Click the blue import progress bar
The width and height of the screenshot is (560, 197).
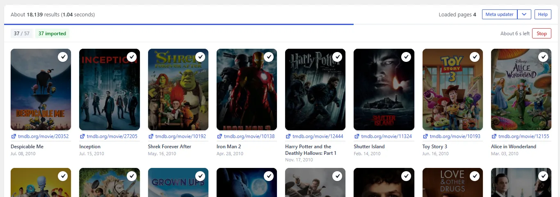[179, 24]
